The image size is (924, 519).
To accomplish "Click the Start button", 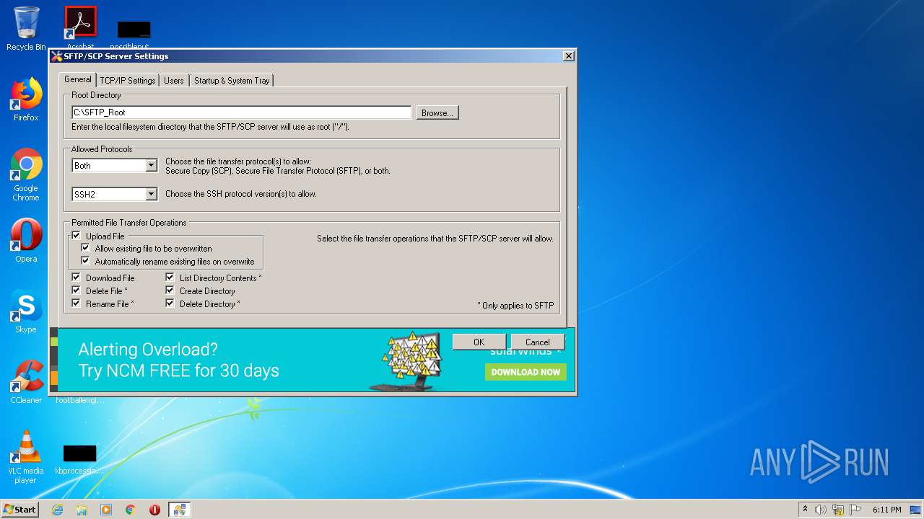I will [x=20, y=509].
